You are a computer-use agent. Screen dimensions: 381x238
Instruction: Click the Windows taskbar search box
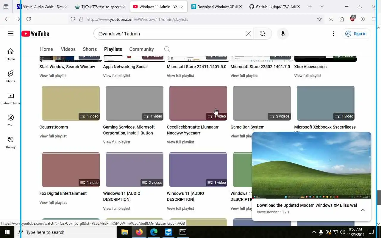click(65, 232)
